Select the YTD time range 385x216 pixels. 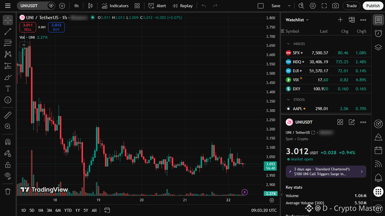(x=68, y=210)
